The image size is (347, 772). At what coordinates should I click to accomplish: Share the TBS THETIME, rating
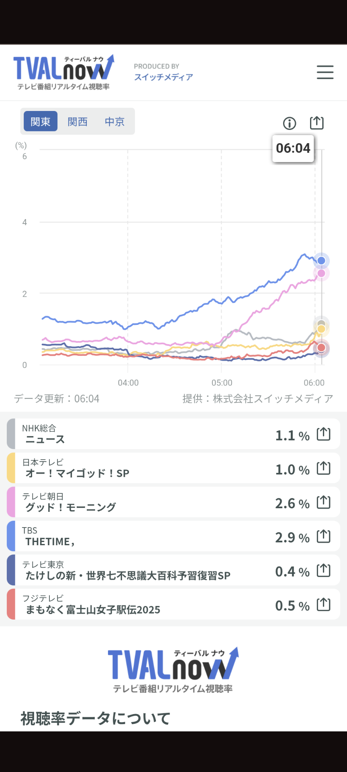tap(324, 536)
